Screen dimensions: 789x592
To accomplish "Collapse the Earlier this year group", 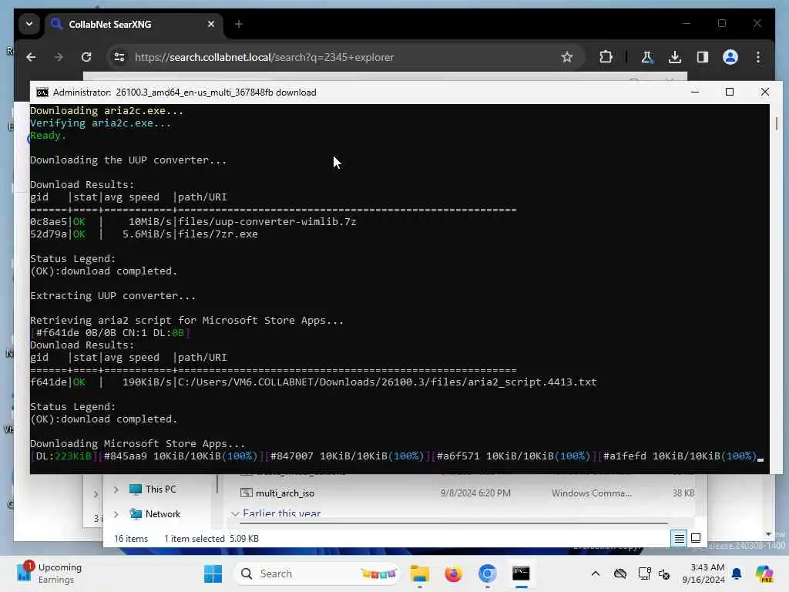I will coord(235,513).
